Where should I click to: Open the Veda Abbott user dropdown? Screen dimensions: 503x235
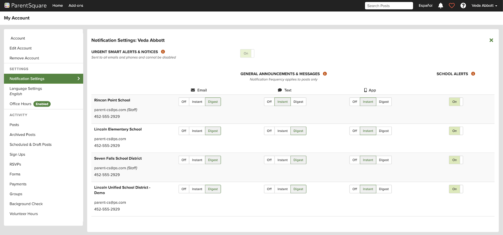point(484,6)
